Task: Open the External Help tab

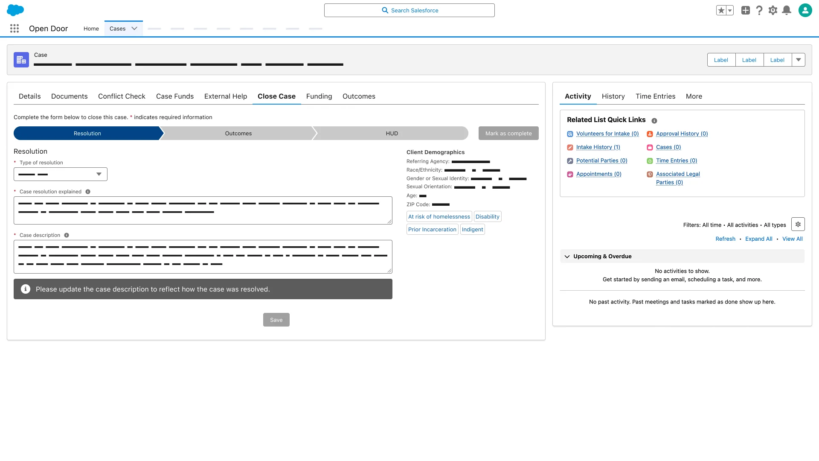Action: (x=226, y=96)
